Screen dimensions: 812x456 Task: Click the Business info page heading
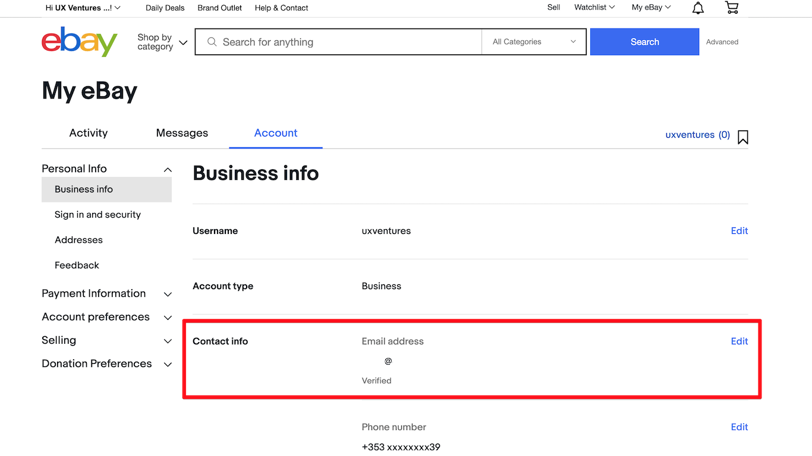(x=256, y=173)
